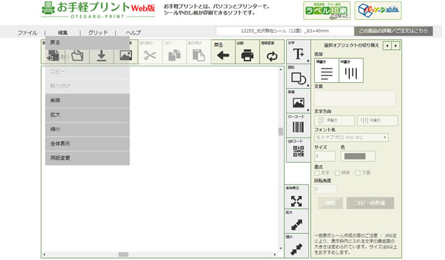Open the ファイル menu
The image size is (445, 260).
27,33
